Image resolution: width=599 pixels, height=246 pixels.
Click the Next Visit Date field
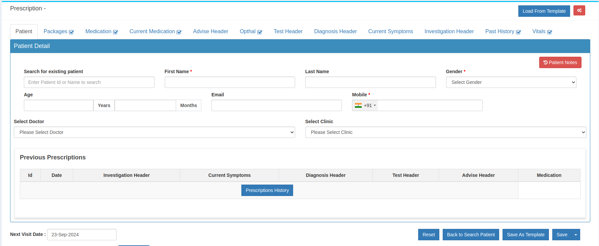point(82,235)
